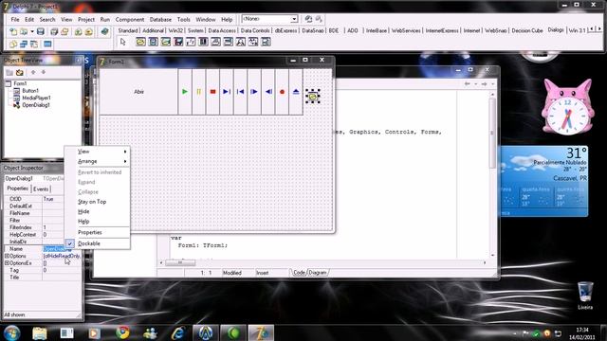Image resolution: width=607 pixels, height=341 pixels.
Task: Click the Abrir button on Form1
Action: click(138, 92)
